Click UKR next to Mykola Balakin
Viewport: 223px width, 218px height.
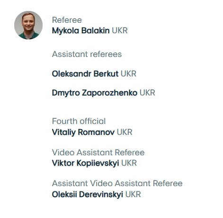(120, 30)
